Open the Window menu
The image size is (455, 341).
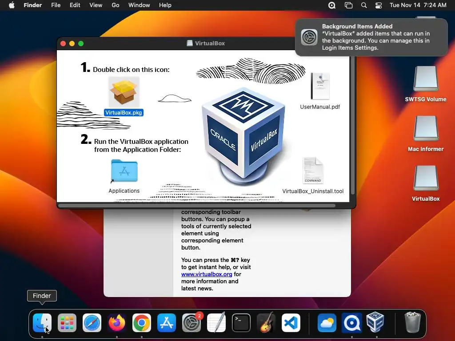click(x=139, y=5)
